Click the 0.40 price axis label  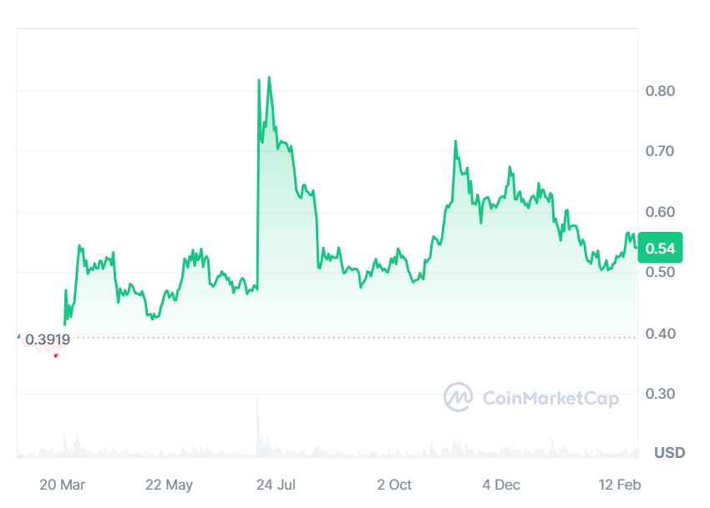[661, 334]
